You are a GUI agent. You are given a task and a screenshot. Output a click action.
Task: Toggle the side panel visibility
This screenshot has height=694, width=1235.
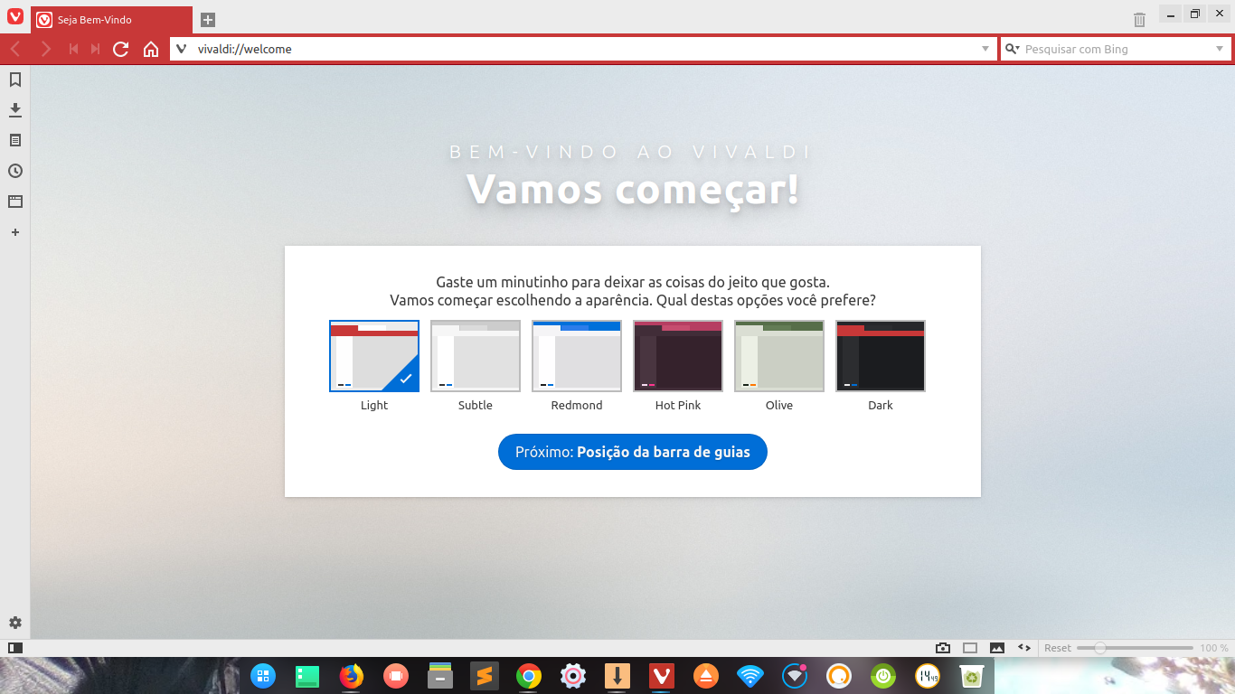click(x=15, y=648)
